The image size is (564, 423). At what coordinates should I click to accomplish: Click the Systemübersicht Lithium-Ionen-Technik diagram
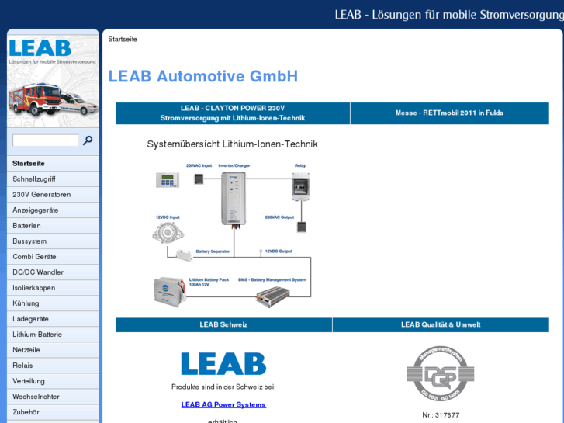tap(232, 235)
